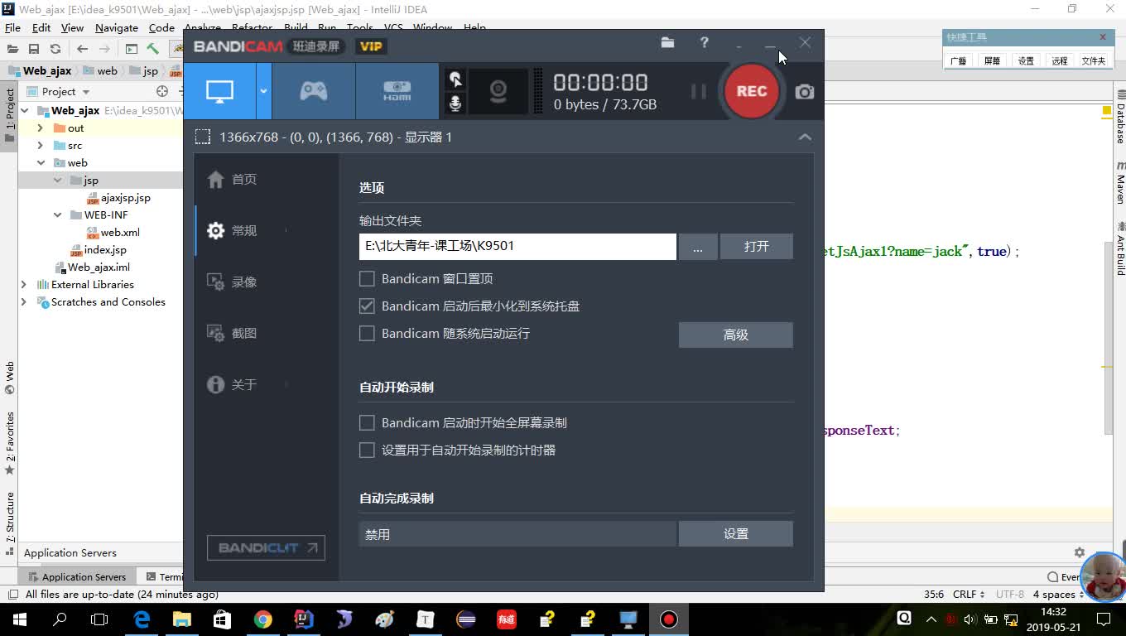Click the pause recording button
1126x636 pixels.
point(699,91)
